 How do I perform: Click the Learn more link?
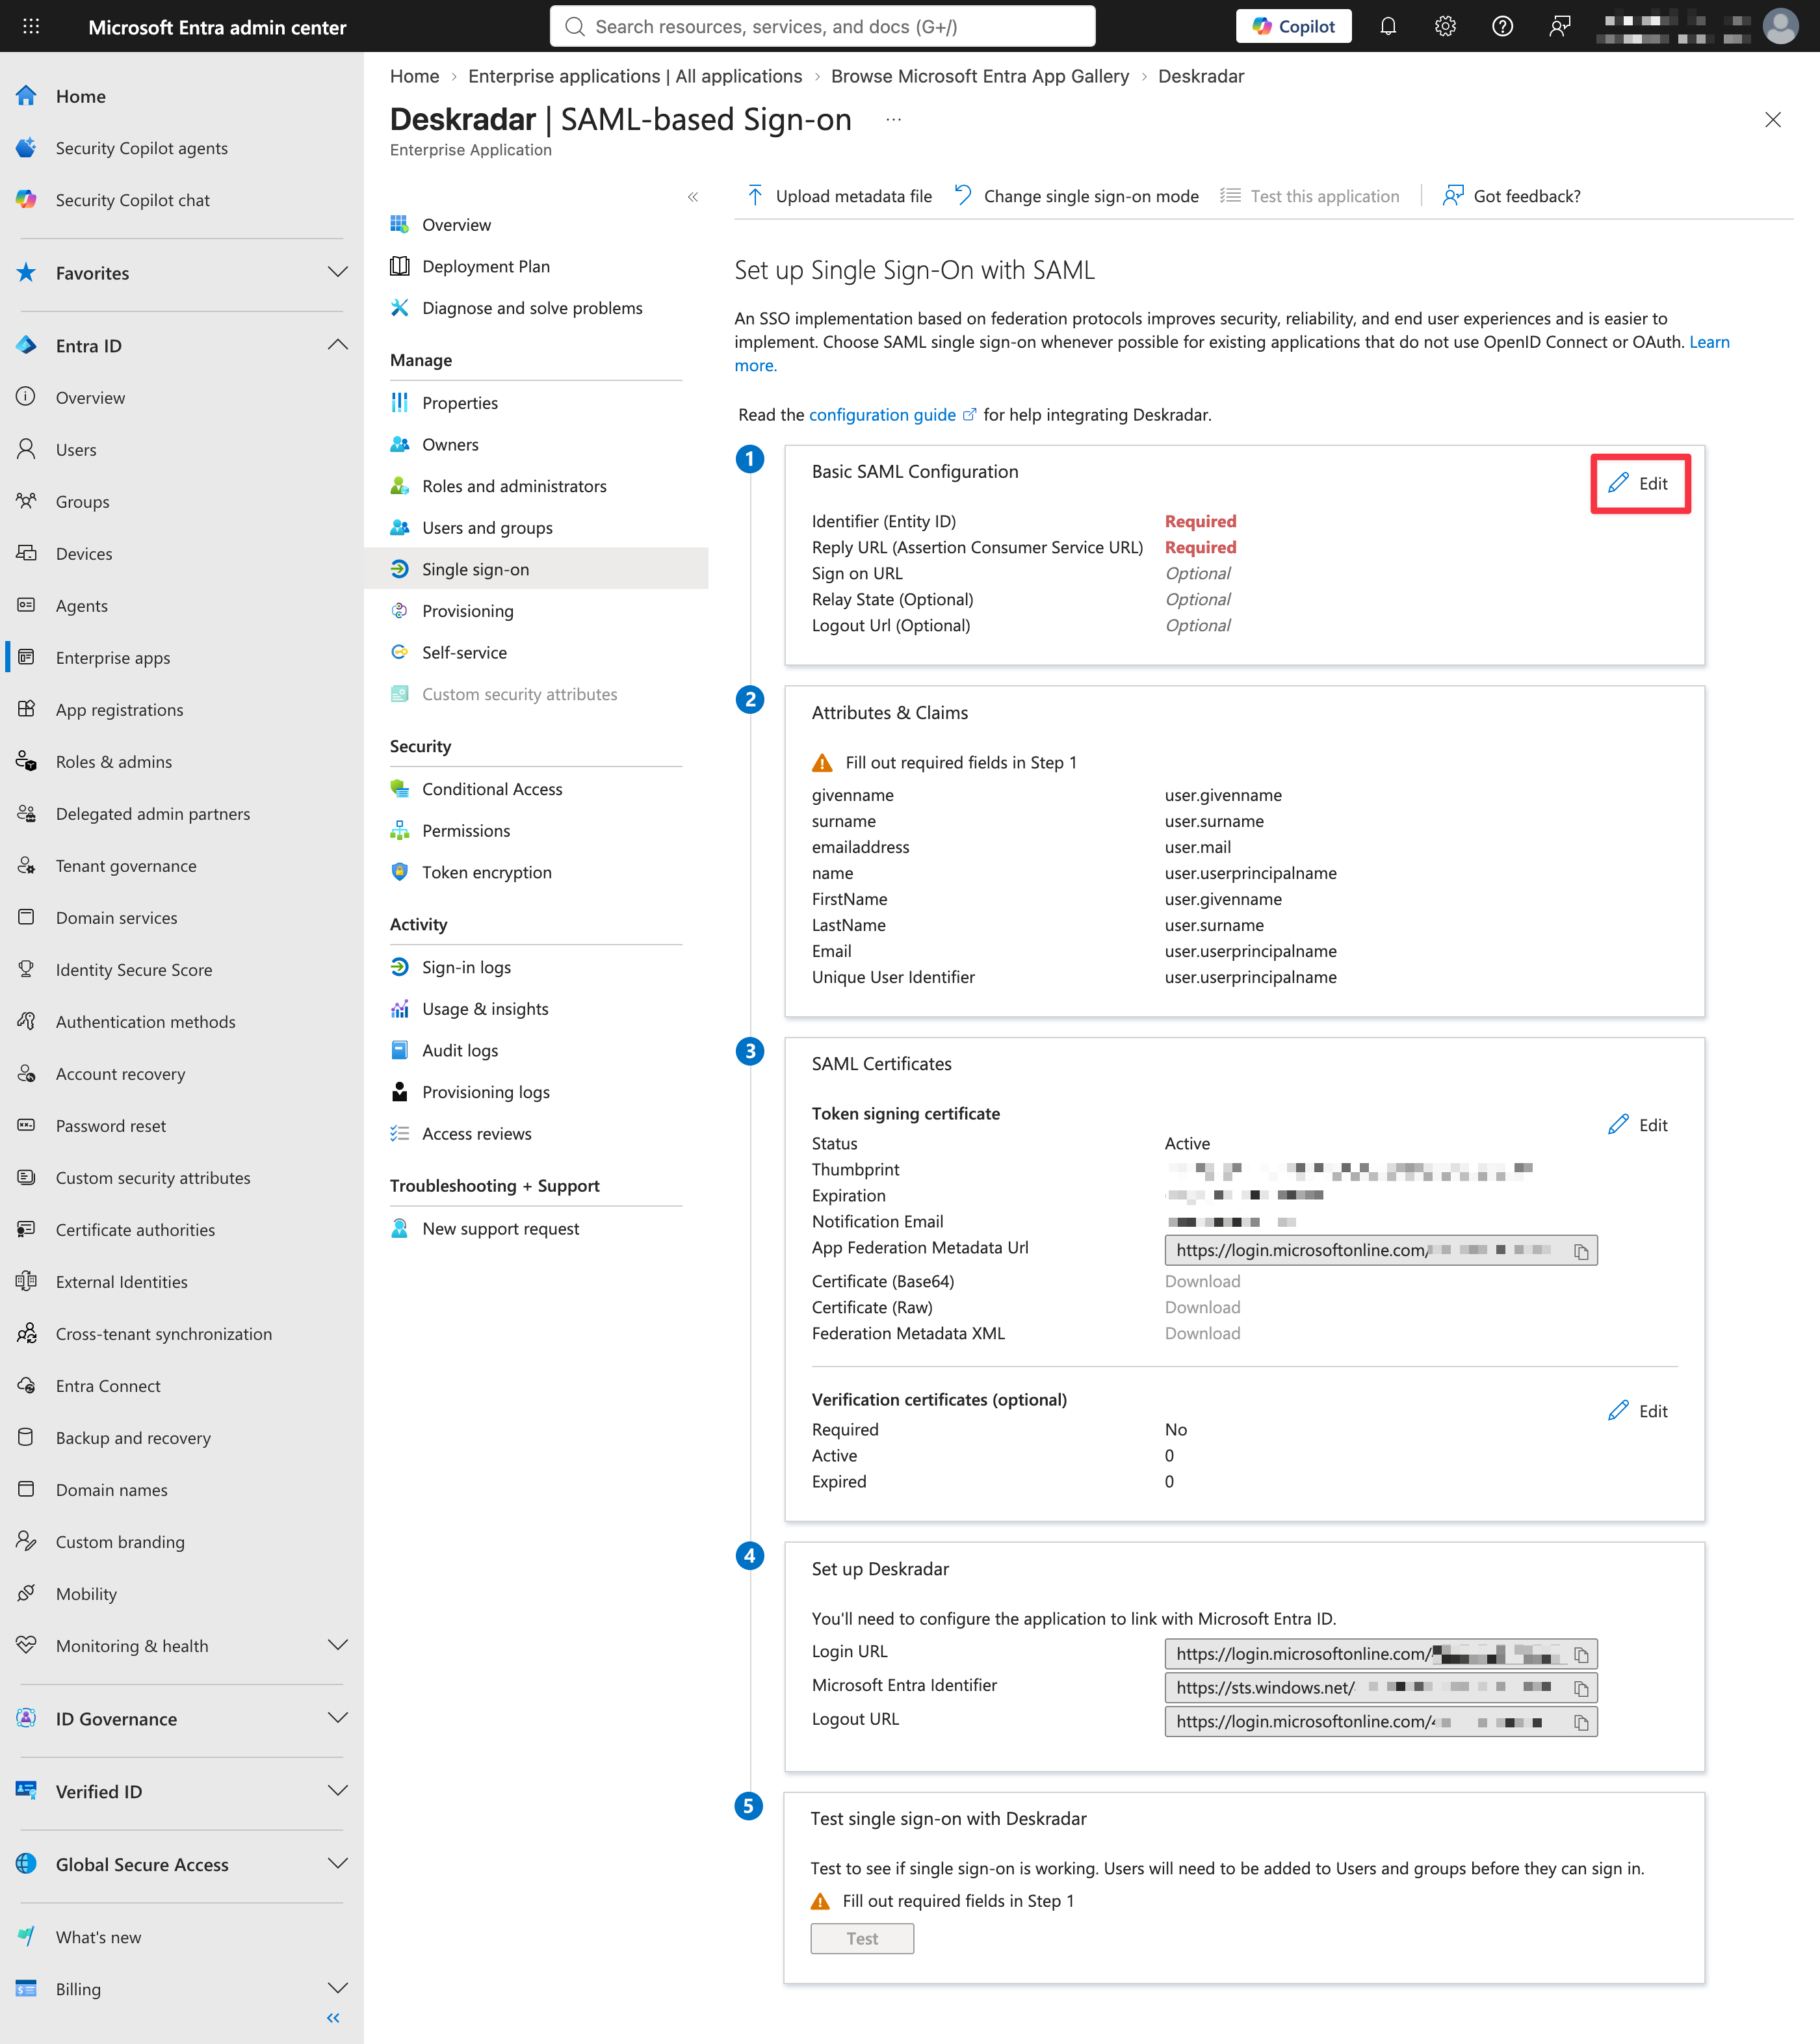[x=1709, y=342]
